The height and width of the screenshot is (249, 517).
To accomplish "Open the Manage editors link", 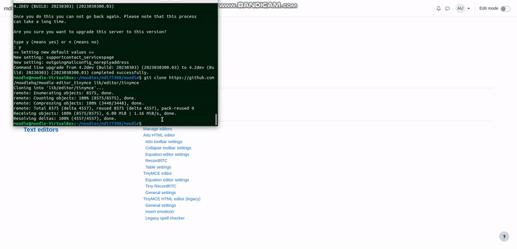I will (x=157, y=129).
